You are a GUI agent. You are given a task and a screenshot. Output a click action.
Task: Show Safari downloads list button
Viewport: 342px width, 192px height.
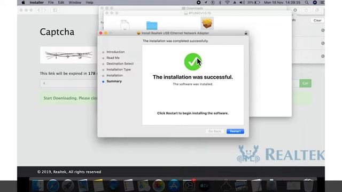(295, 10)
